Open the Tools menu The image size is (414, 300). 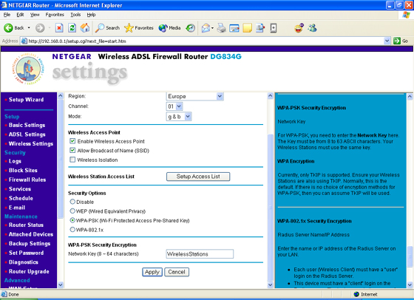point(75,15)
